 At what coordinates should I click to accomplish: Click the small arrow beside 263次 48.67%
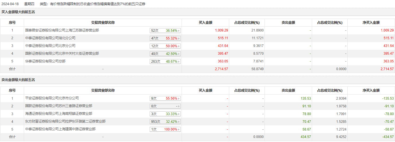coord(179,62)
